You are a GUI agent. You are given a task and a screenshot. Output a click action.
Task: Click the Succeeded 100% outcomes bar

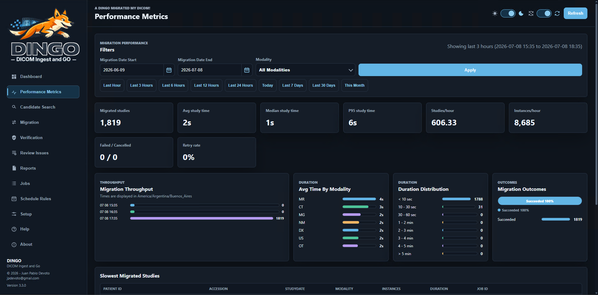pyautogui.click(x=540, y=201)
